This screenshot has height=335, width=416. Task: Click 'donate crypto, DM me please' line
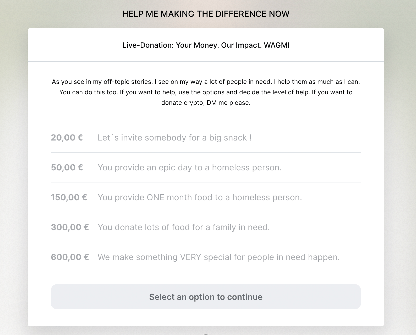click(206, 103)
